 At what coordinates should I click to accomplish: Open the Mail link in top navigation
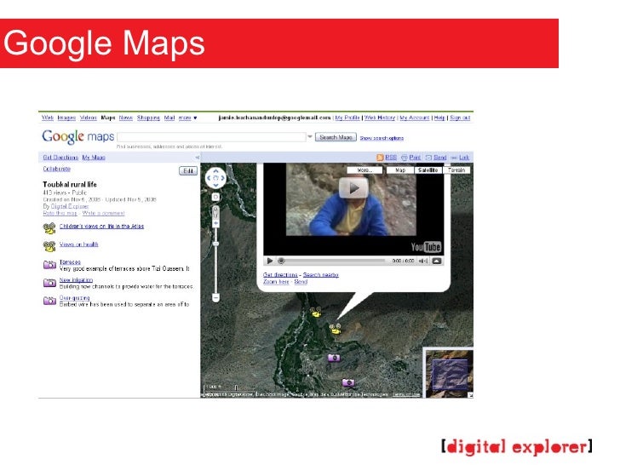pyautogui.click(x=169, y=118)
